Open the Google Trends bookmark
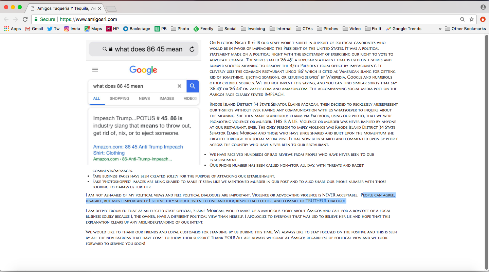The width and height of the screenshot is (489, 272). (404, 29)
